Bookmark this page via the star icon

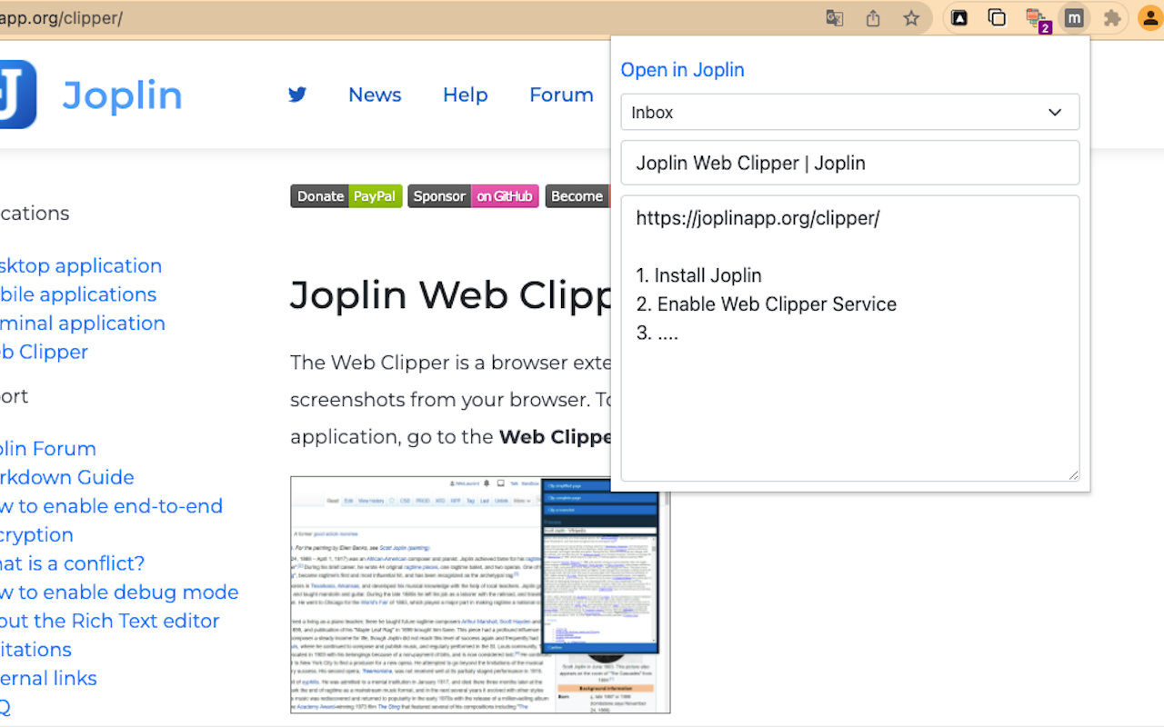pos(911,17)
